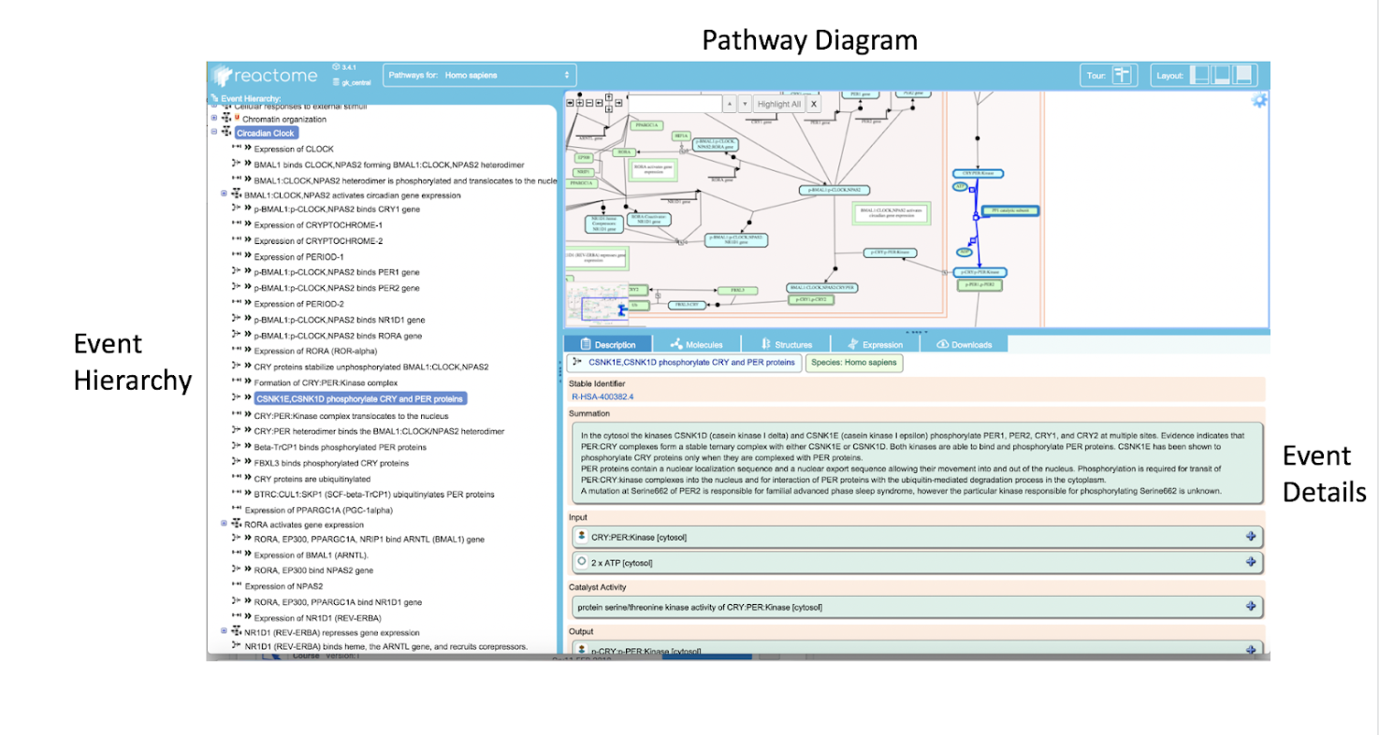Select Expression of CRYPTOCHROME-2 event
Image resolution: width=1379 pixels, height=735 pixels.
point(318,241)
